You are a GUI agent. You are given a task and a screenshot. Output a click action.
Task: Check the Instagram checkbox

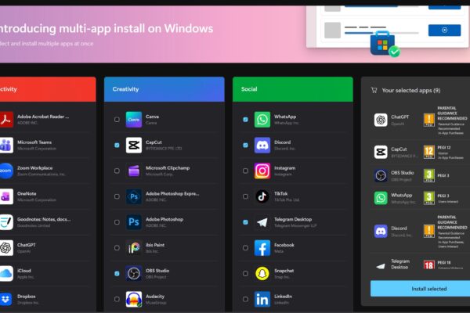[245, 171]
